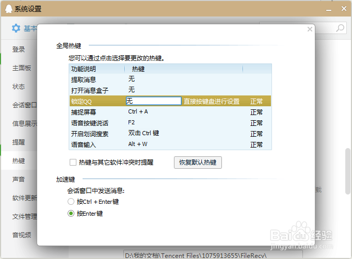Screen dimensions: 352x259
Task: Open 会话窗口 in the sidebar
Action: coord(24,105)
